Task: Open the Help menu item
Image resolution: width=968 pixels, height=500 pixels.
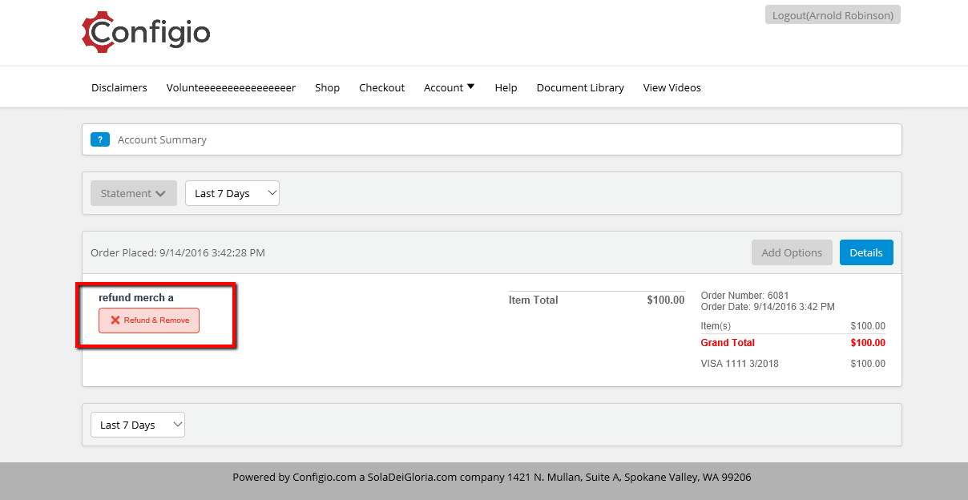Action: [x=506, y=88]
